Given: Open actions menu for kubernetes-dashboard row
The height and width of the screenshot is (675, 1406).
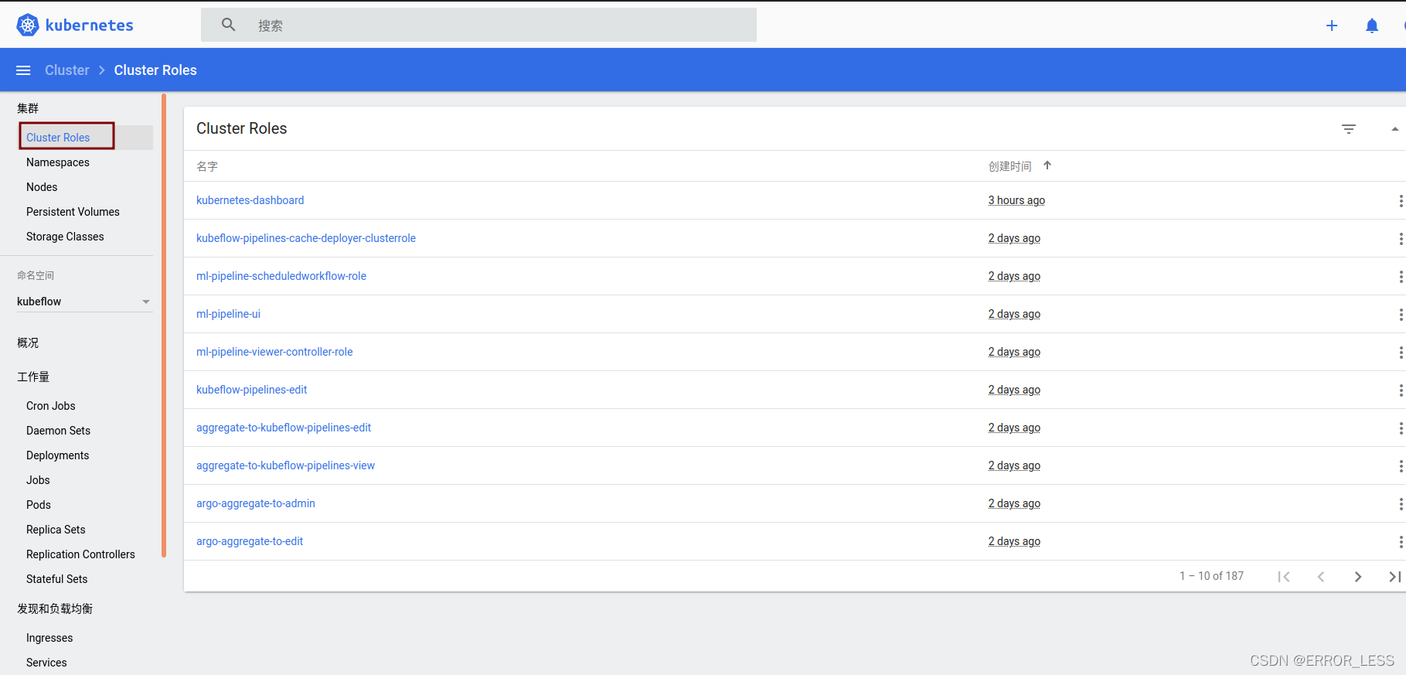Looking at the screenshot, I should (x=1400, y=201).
